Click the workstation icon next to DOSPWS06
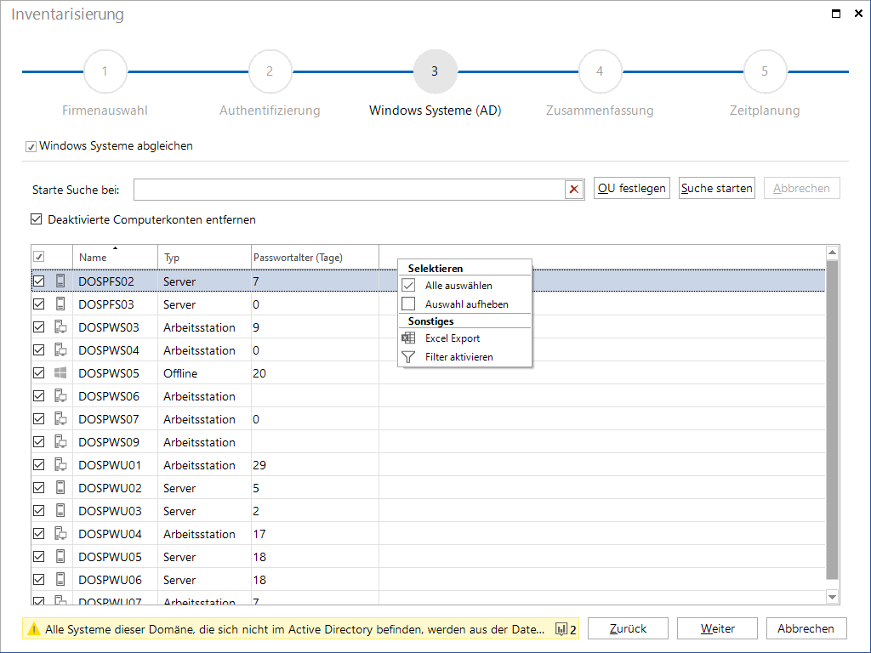The width and height of the screenshot is (871, 653). coord(60,396)
